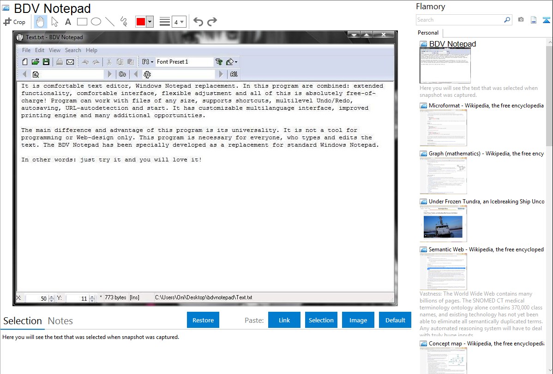Screen dimensions: 553x374
Task: Click the Print icon in BDV Notepad
Action: coord(59,62)
